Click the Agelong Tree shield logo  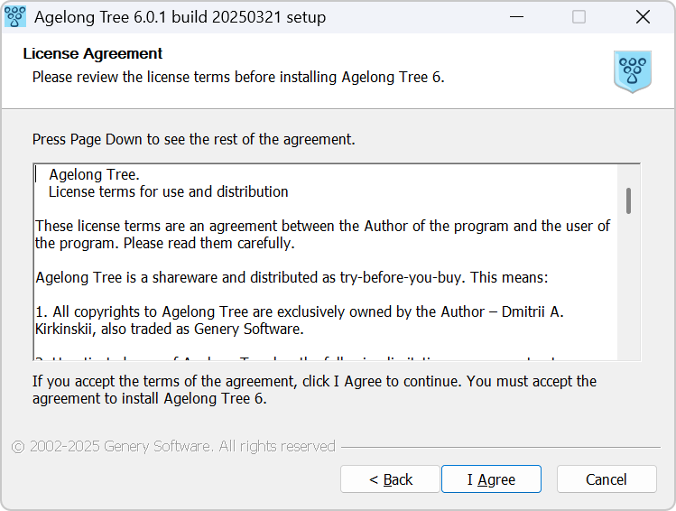pos(633,71)
